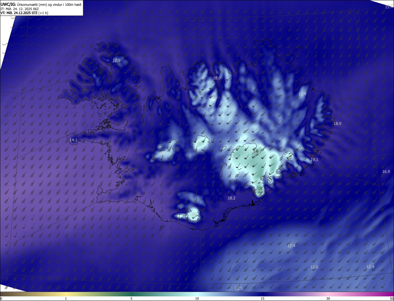Click the UWC/IG map title line
Image resolution: width=394 pixels, height=301 pixels.
41,4
